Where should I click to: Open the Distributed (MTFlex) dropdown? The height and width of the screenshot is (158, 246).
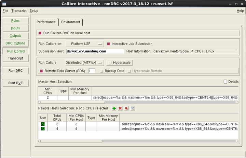point(84,63)
